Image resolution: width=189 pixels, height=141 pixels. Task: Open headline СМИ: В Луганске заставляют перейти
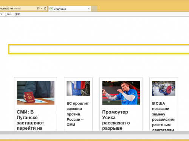coord(30,120)
